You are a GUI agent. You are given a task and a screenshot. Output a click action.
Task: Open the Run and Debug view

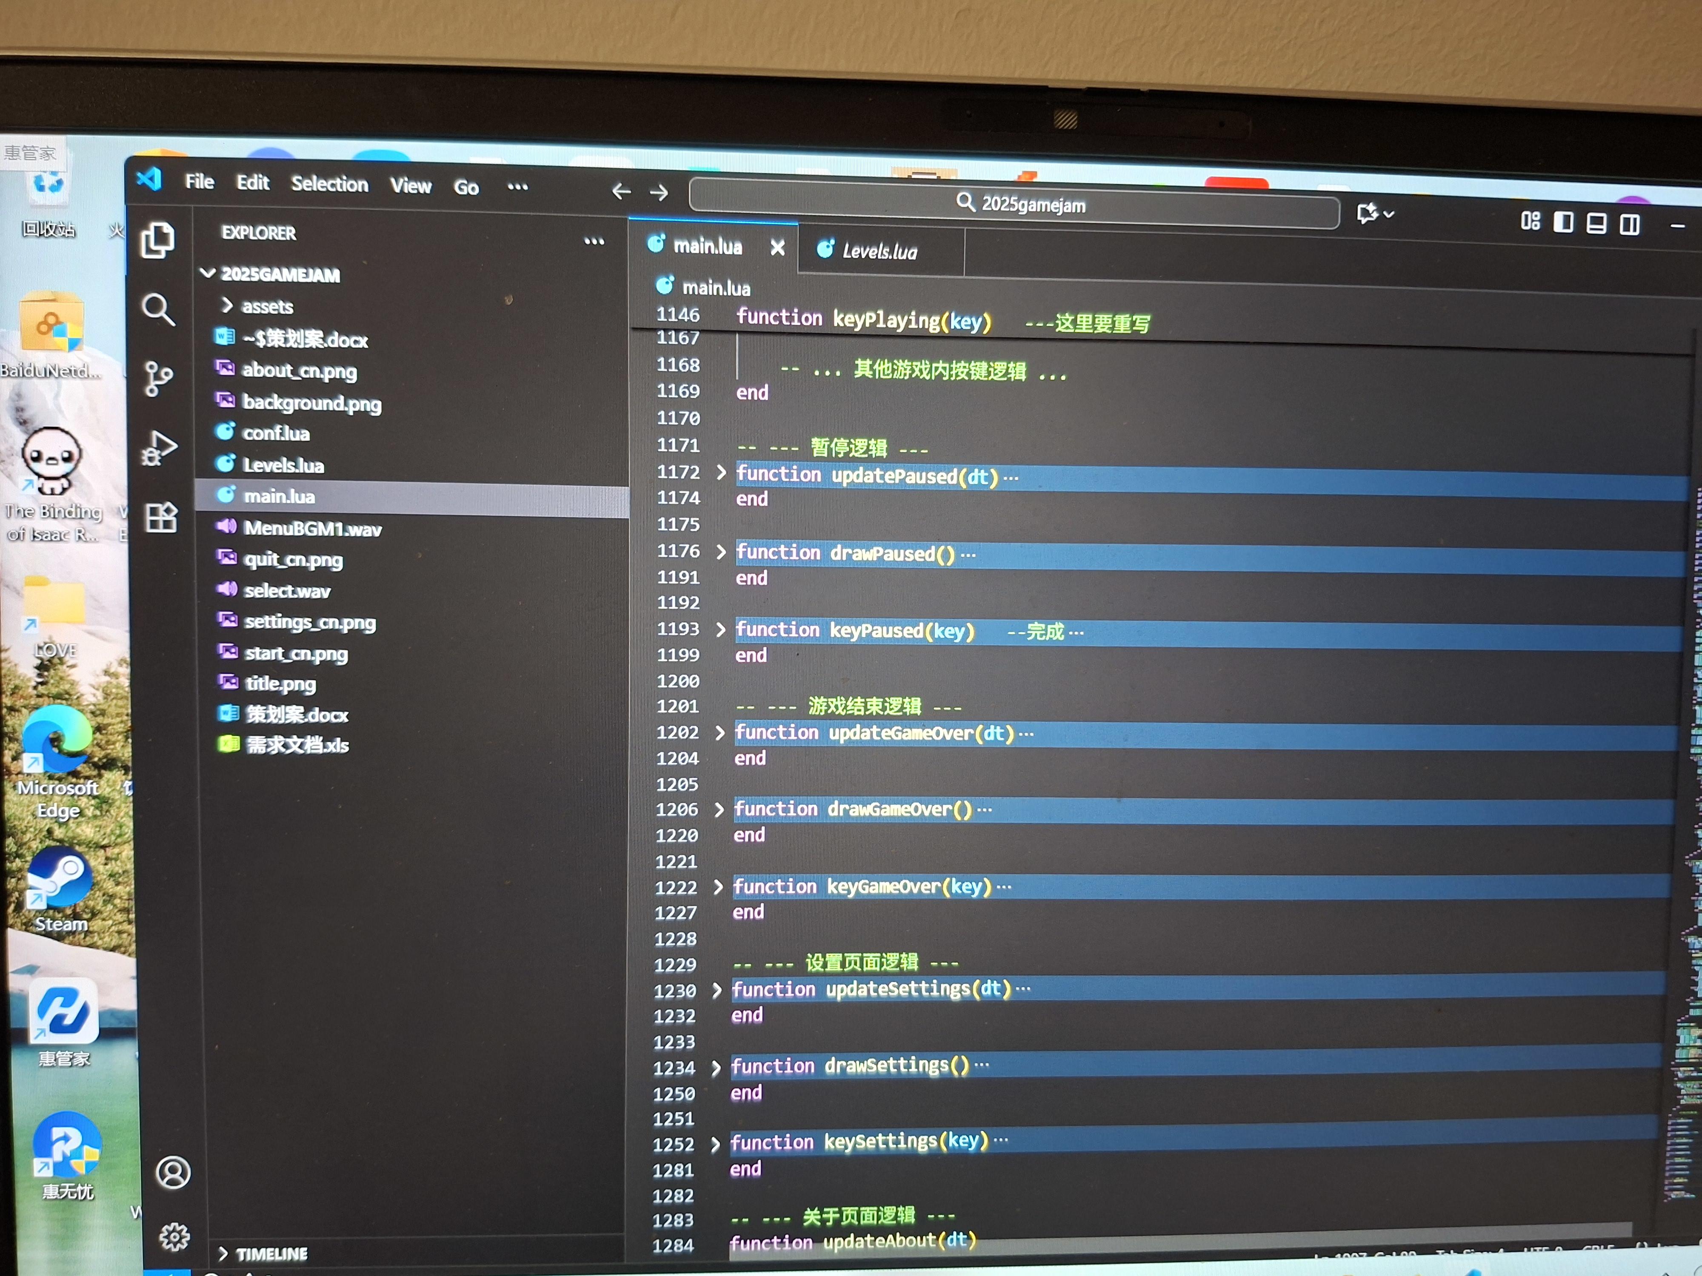coord(159,448)
